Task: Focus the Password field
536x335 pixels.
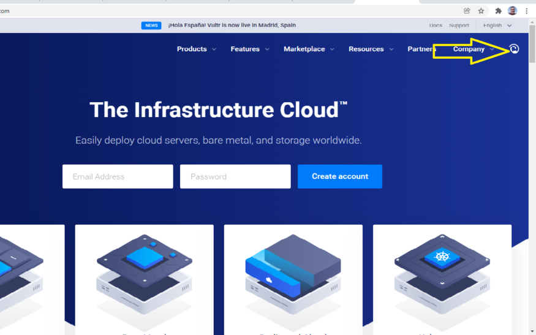Action: 235,176
